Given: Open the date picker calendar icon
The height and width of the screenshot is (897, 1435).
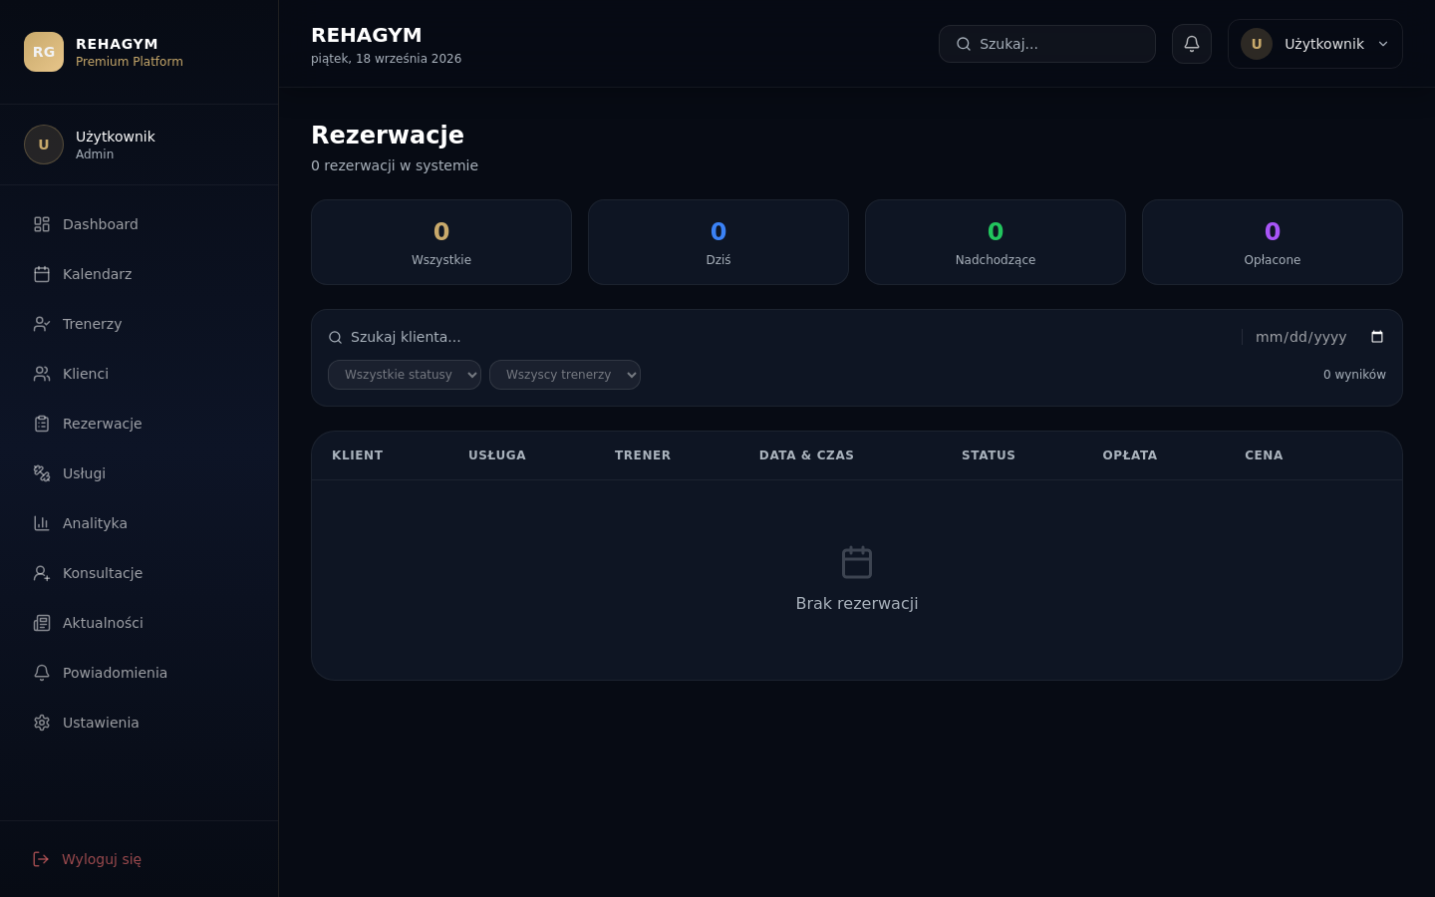Looking at the screenshot, I should pos(1377,337).
